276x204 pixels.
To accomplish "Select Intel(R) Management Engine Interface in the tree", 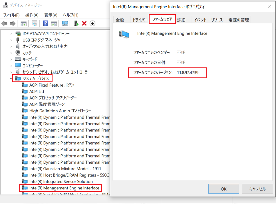I will 64,188.
